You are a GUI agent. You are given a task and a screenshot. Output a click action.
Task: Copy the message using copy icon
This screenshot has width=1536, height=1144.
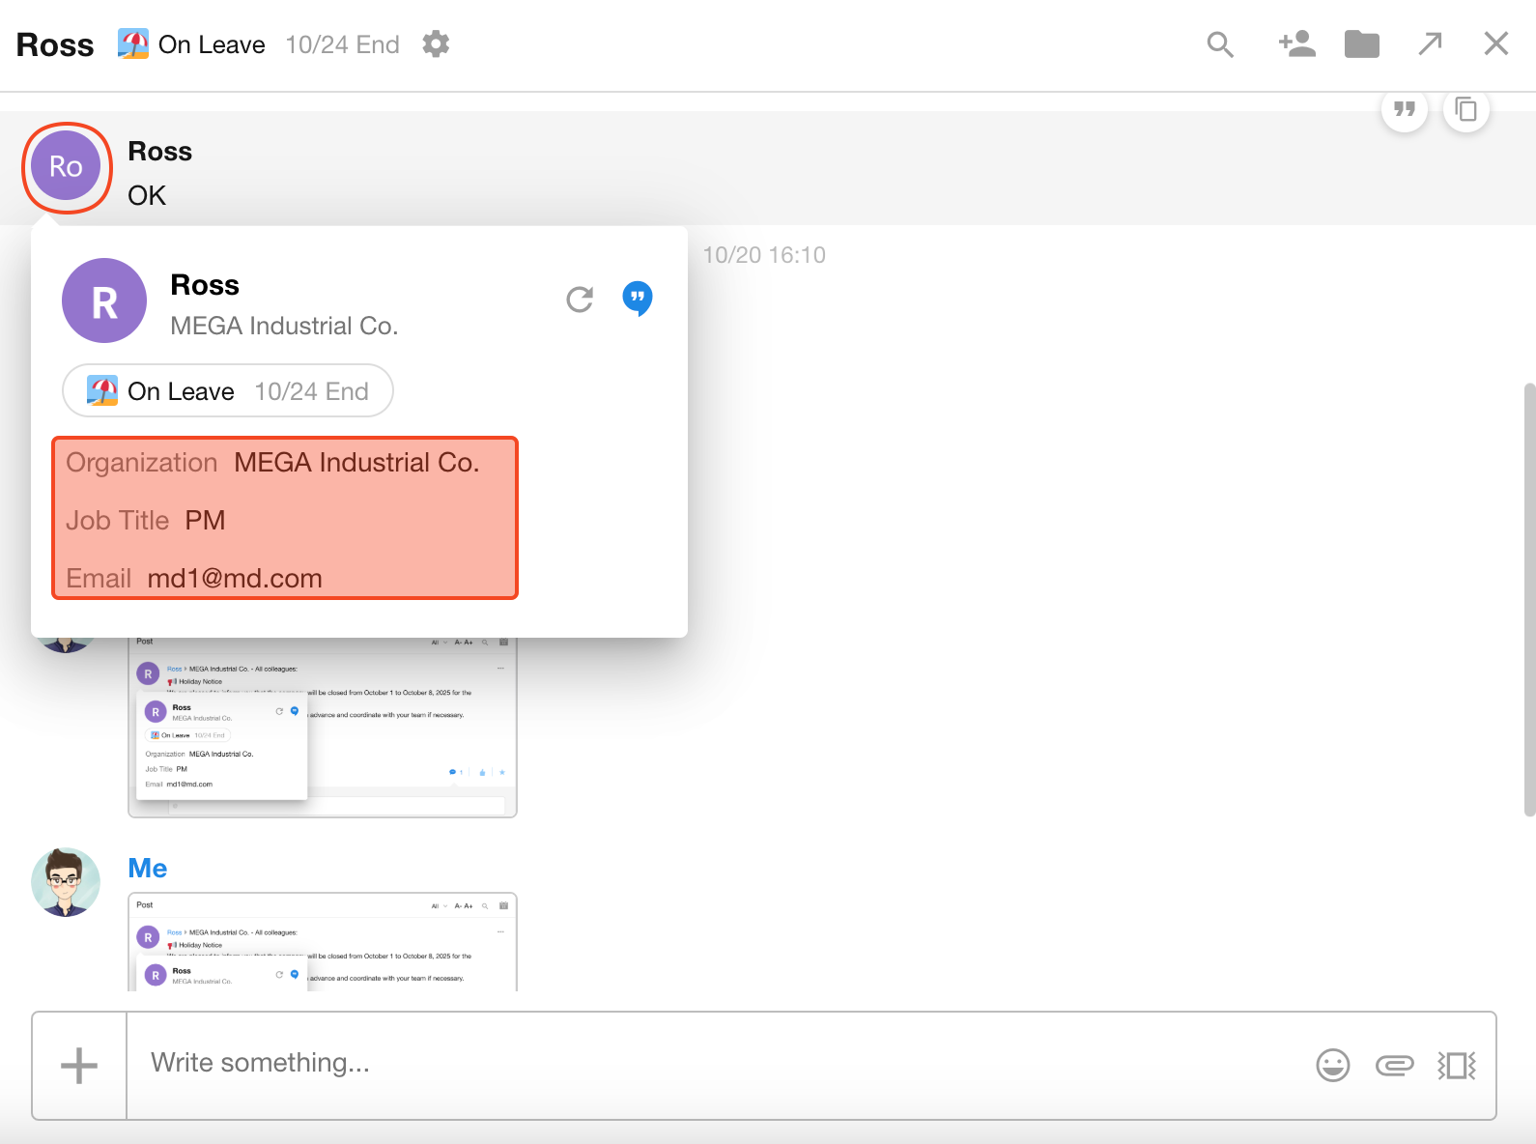coord(1465,110)
